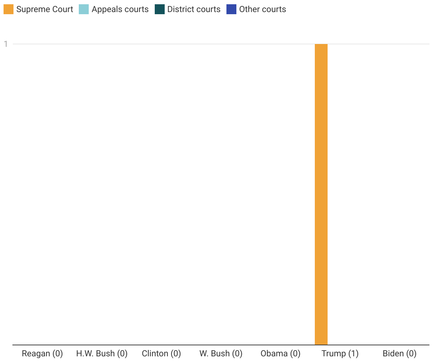The image size is (433, 362).
Task: Click the Reagan (0) axis label
Action: point(42,353)
